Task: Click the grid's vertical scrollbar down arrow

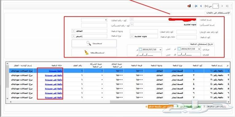Action: coord(7,99)
